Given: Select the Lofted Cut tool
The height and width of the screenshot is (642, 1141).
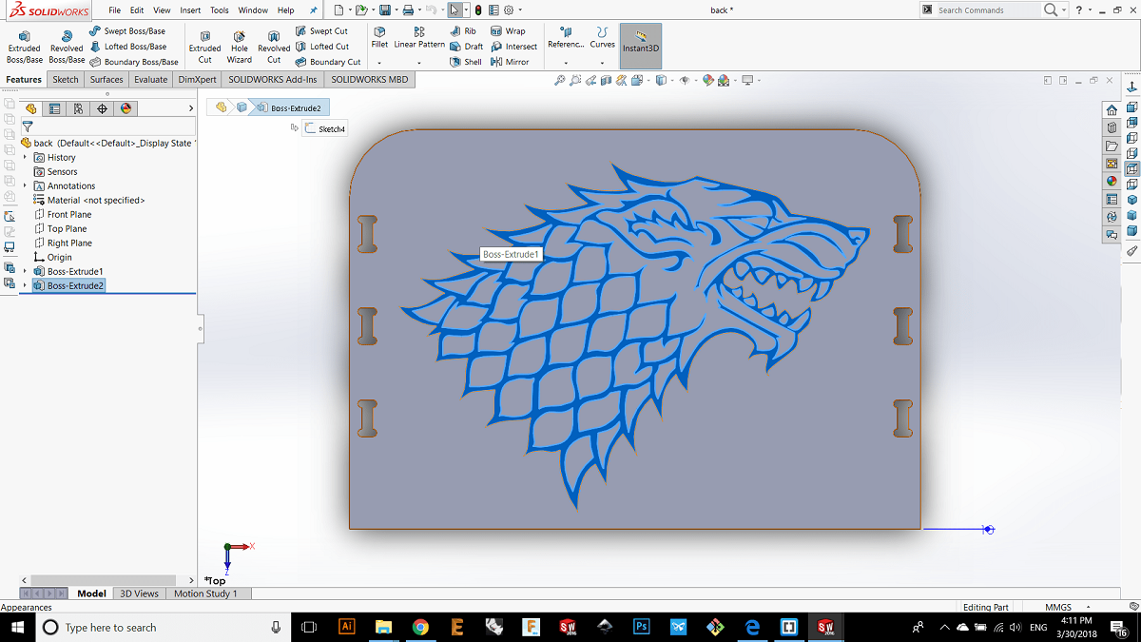Looking at the screenshot, I should click(321, 47).
